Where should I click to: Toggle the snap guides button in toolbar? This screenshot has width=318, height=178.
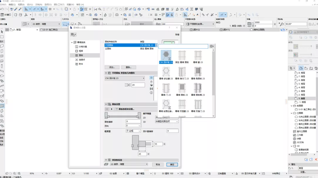coord(34,9)
